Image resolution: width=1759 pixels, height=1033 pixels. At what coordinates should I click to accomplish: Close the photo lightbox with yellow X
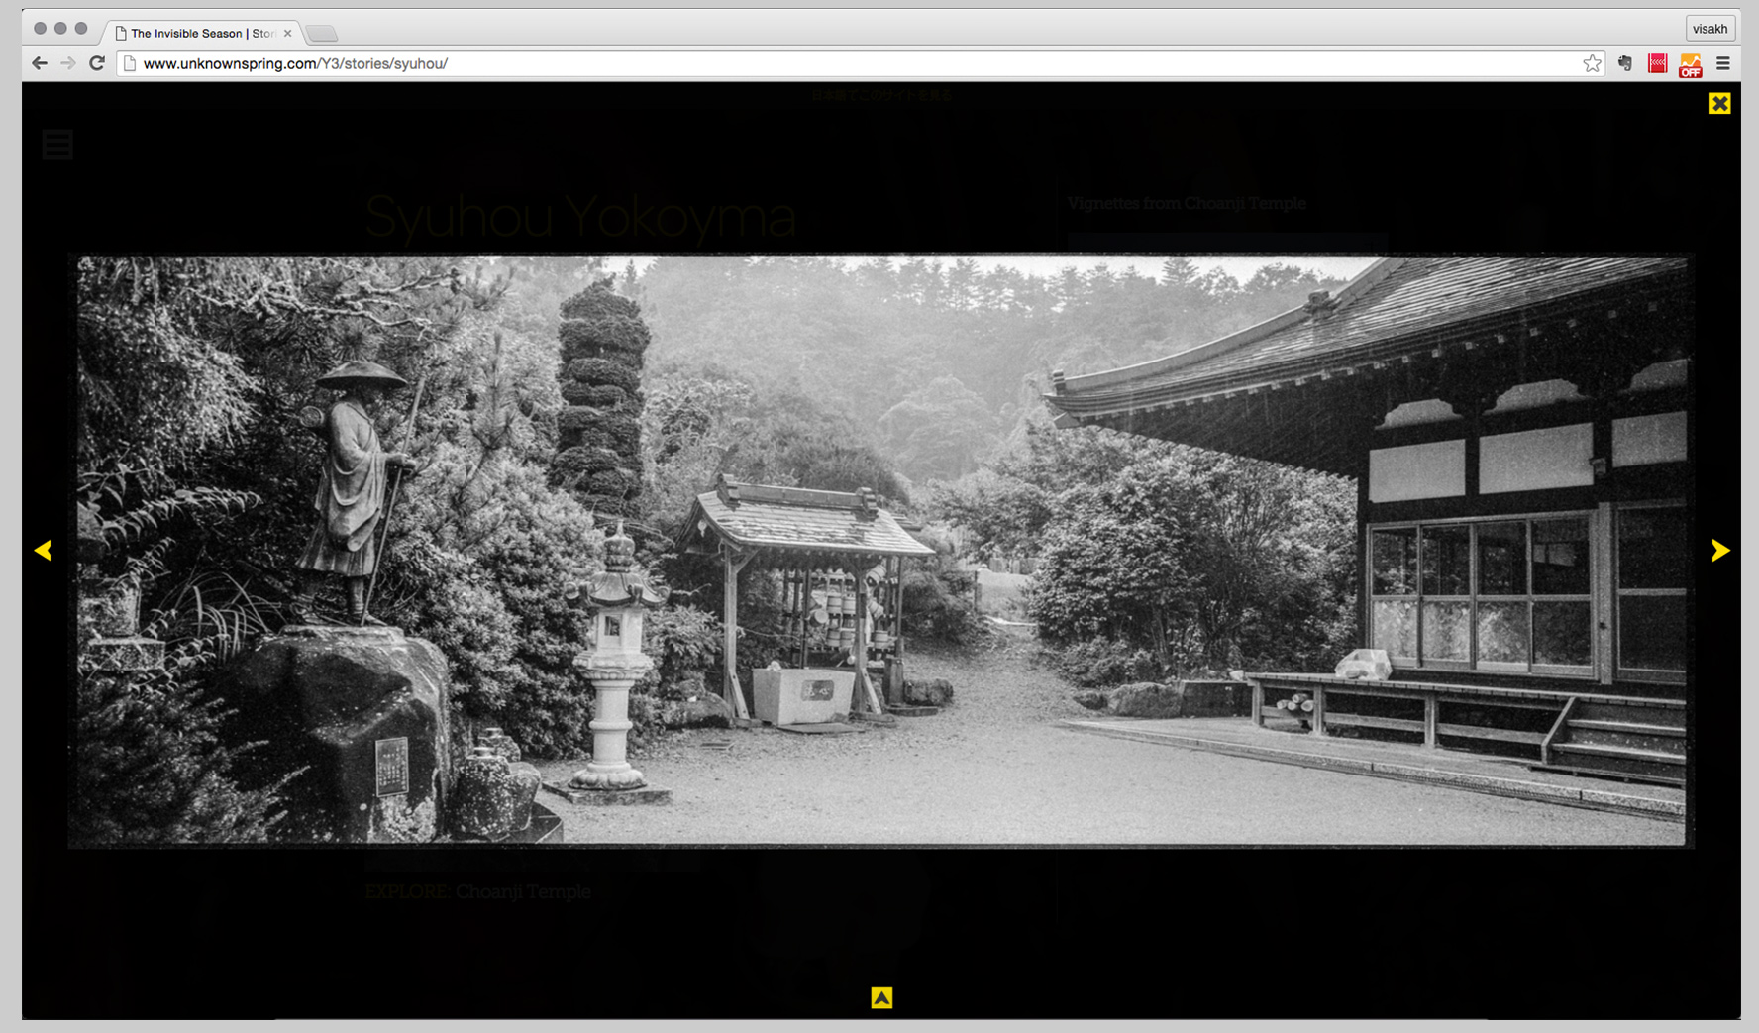point(1719,103)
